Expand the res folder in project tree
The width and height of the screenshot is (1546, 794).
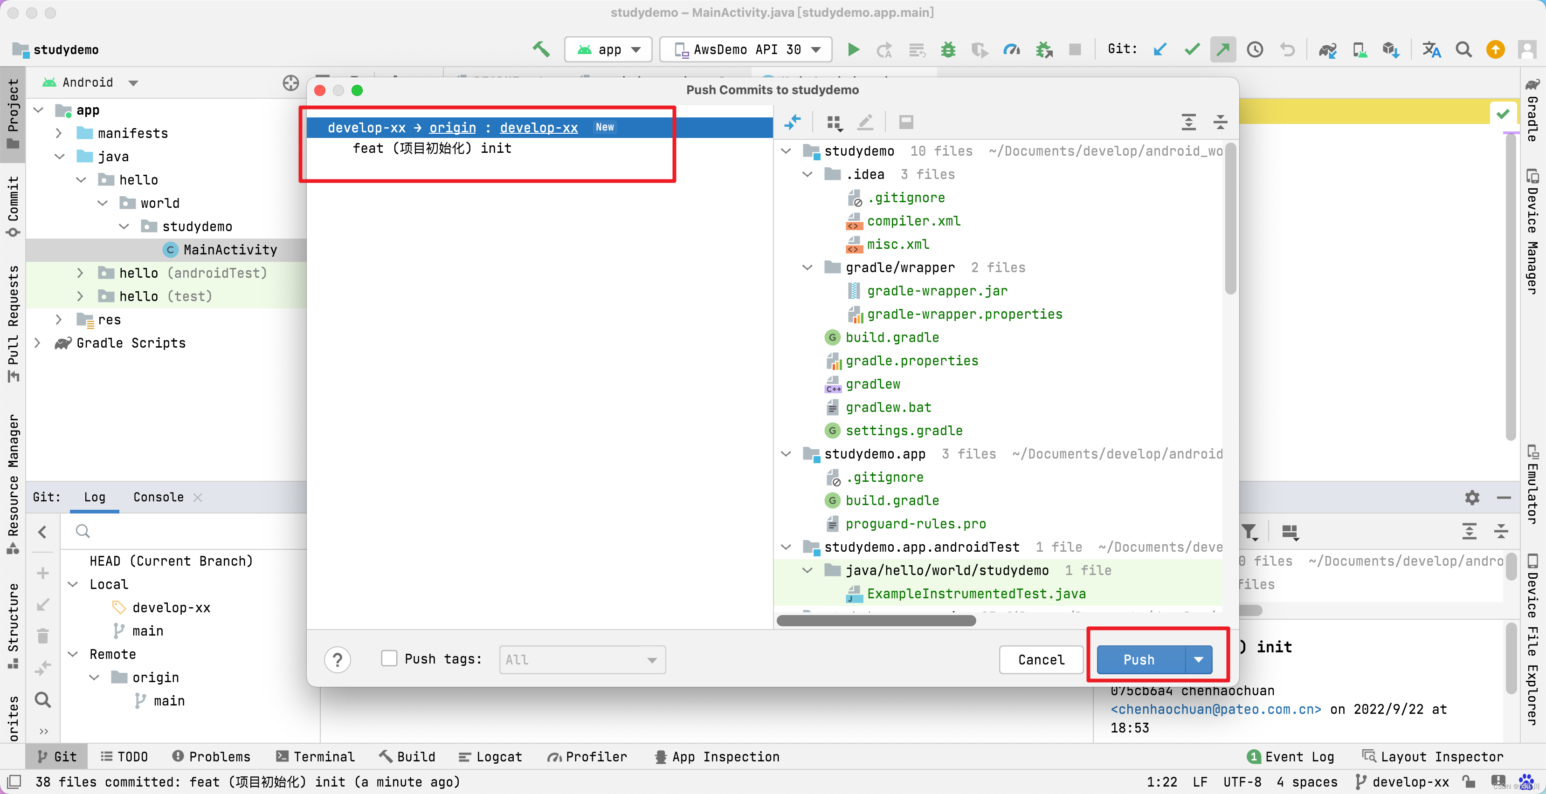click(x=59, y=320)
